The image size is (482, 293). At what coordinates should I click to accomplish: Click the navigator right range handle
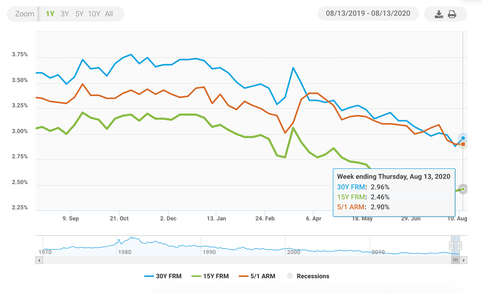click(460, 246)
